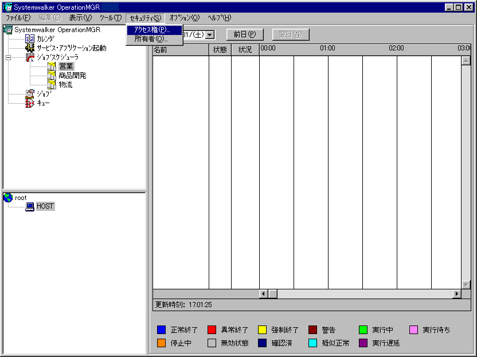Click the blue 正常終了 color swatch
Viewport: 477px width, 357px height.
tap(161, 330)
